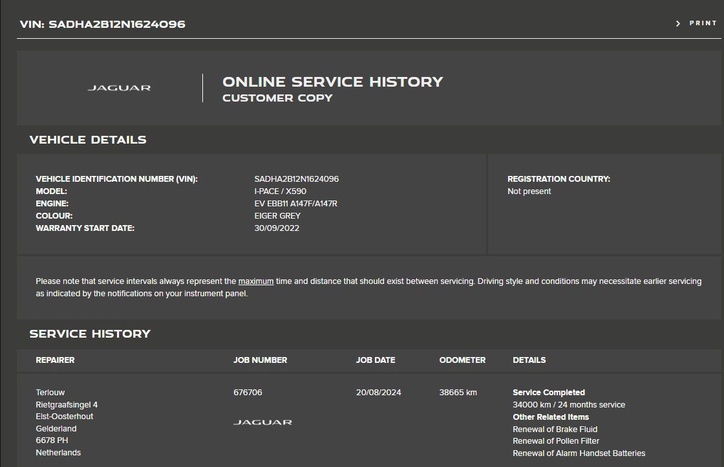724x467 pixels.
Task: Click the ENGINE label
Action: [x=52, y=203]
